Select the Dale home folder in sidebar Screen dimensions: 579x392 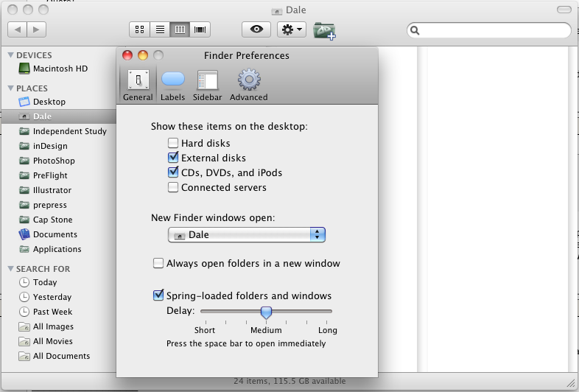(59, 116)
